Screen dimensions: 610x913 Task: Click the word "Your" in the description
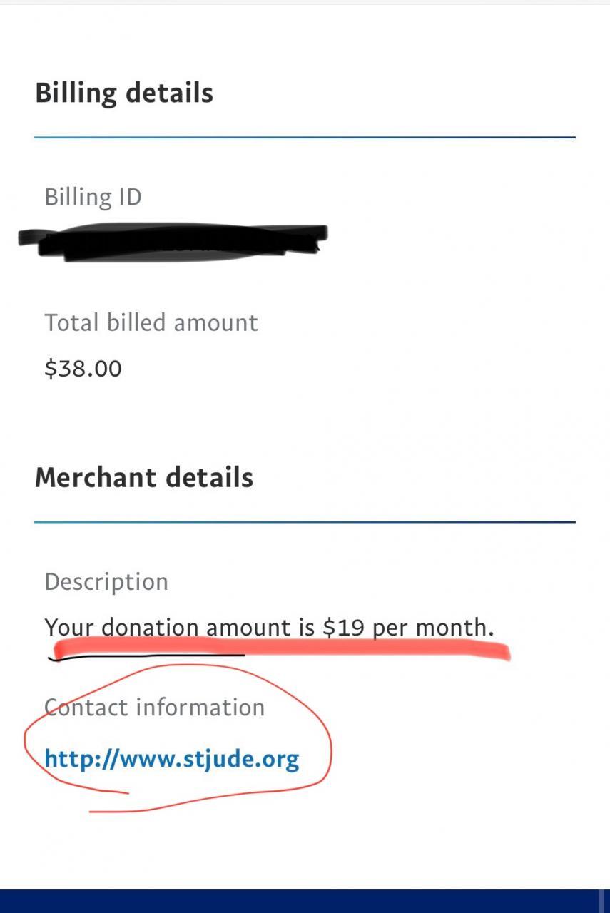click(69, 628)
